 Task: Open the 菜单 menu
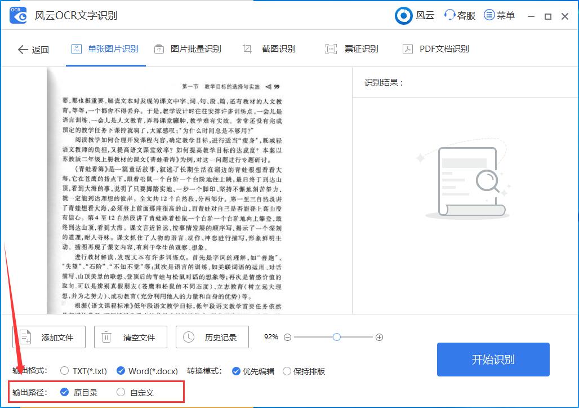pyautogui.click(x=500, y=16)
